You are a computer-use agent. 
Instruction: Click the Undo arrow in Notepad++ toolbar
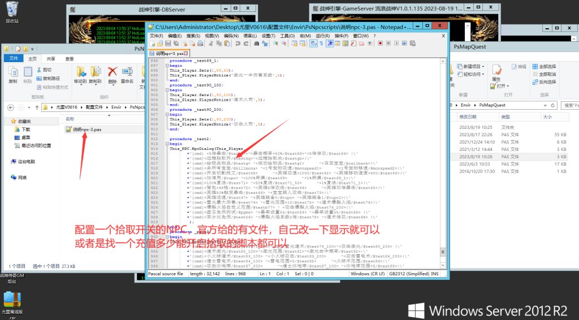click(238, 44)
